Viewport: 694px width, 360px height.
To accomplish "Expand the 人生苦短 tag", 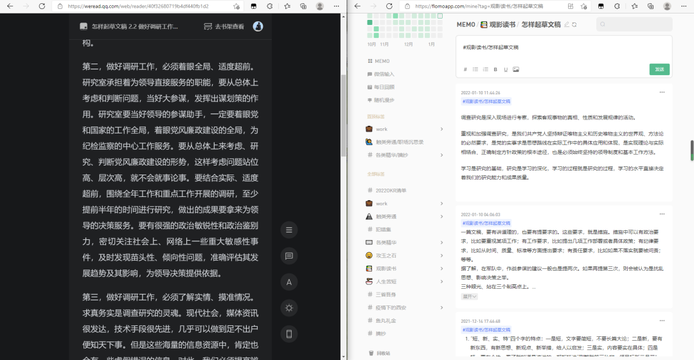I will [441, 282].
